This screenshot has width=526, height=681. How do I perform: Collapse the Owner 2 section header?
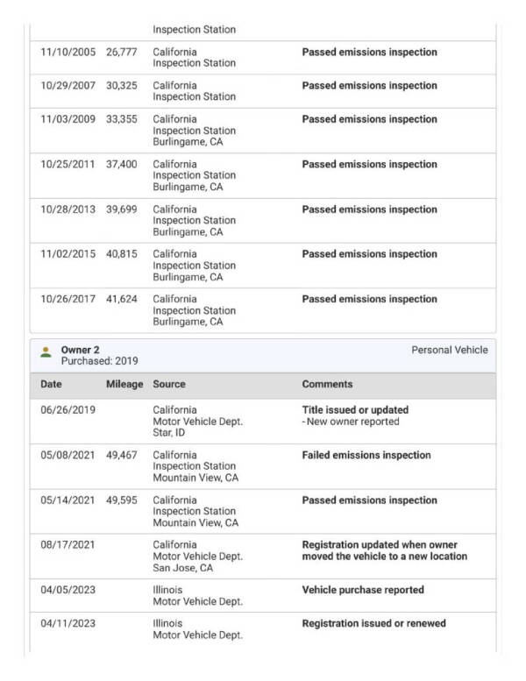[262, 355]
